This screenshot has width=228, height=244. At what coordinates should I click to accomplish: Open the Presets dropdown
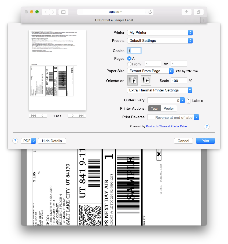click(x=160, y=40)
